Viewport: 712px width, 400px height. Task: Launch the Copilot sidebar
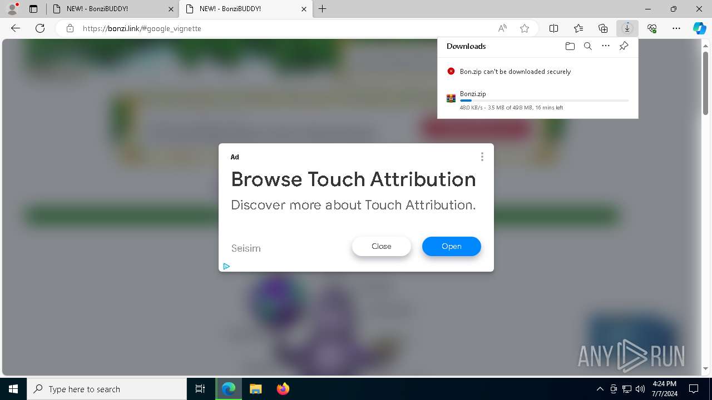pyautogui.click(x=699, y=28)
